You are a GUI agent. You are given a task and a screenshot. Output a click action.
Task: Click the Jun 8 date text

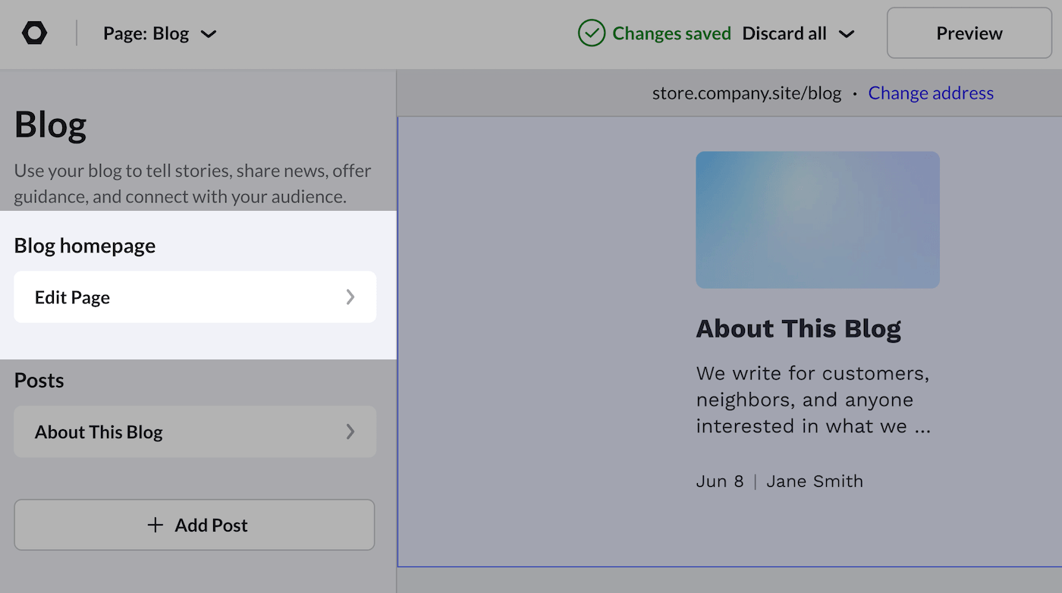pyautogui.click(x=720, y=482)
